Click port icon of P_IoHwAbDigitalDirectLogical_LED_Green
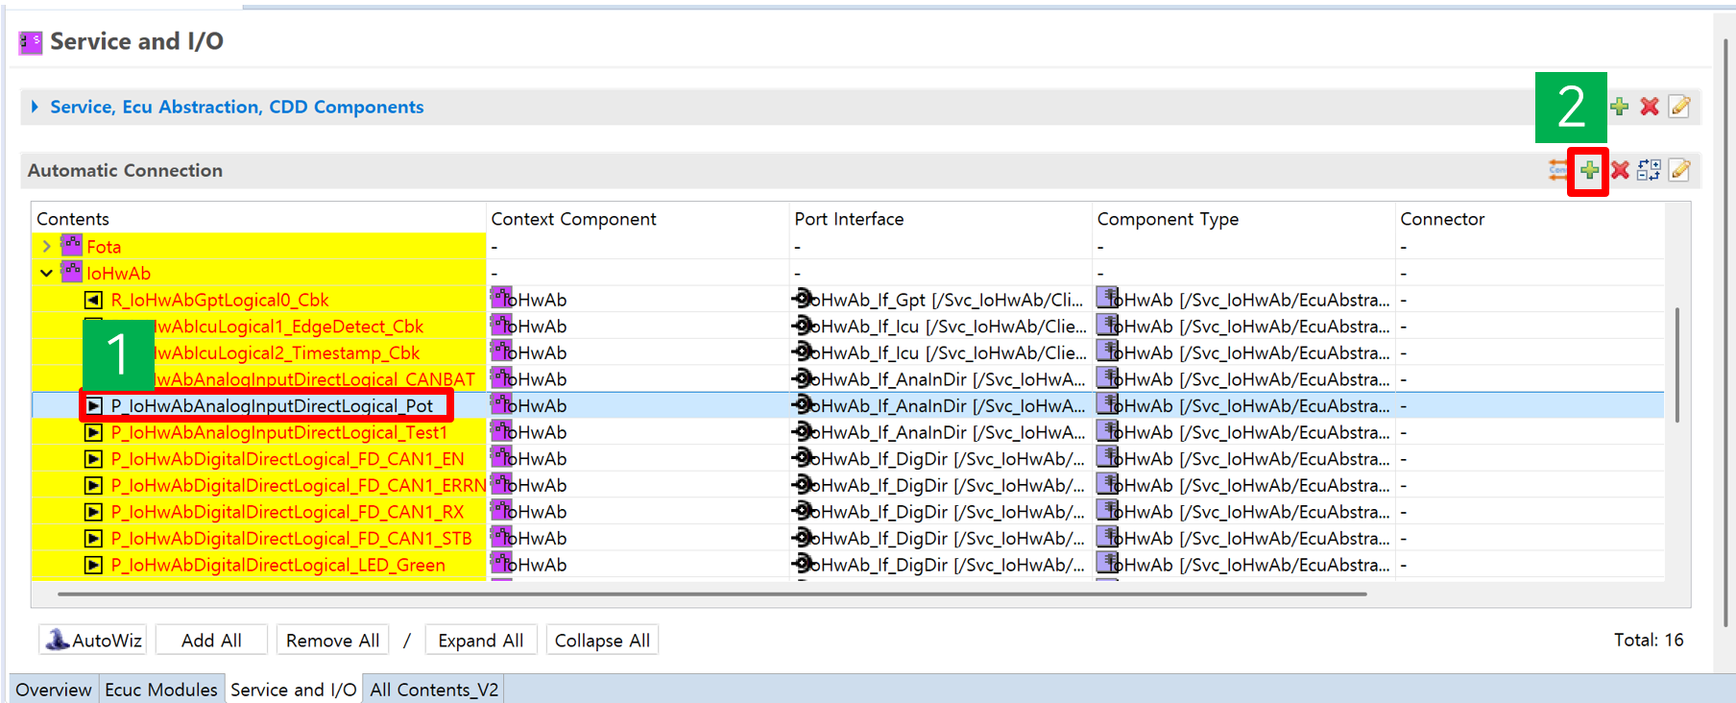The image size is (1736, 703). 93,565
